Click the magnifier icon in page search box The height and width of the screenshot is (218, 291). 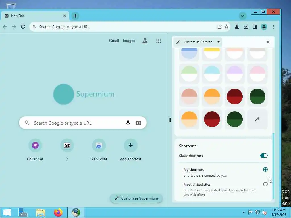[x=27, y=123]
